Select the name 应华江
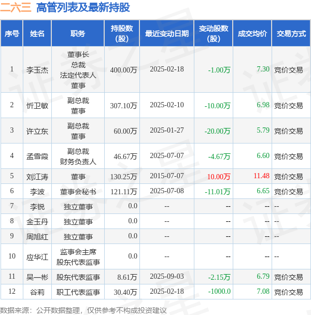Image resolution: width=311 pixels, height=315 pixels. pyautogui.click(x=37, y=257)
